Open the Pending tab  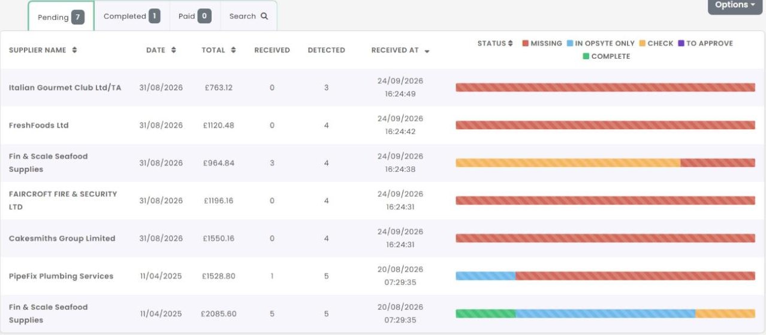click(x=61, y=16)
